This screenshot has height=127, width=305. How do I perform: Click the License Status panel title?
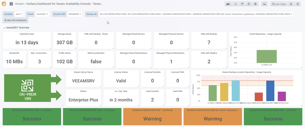click(x=121, y=72)
